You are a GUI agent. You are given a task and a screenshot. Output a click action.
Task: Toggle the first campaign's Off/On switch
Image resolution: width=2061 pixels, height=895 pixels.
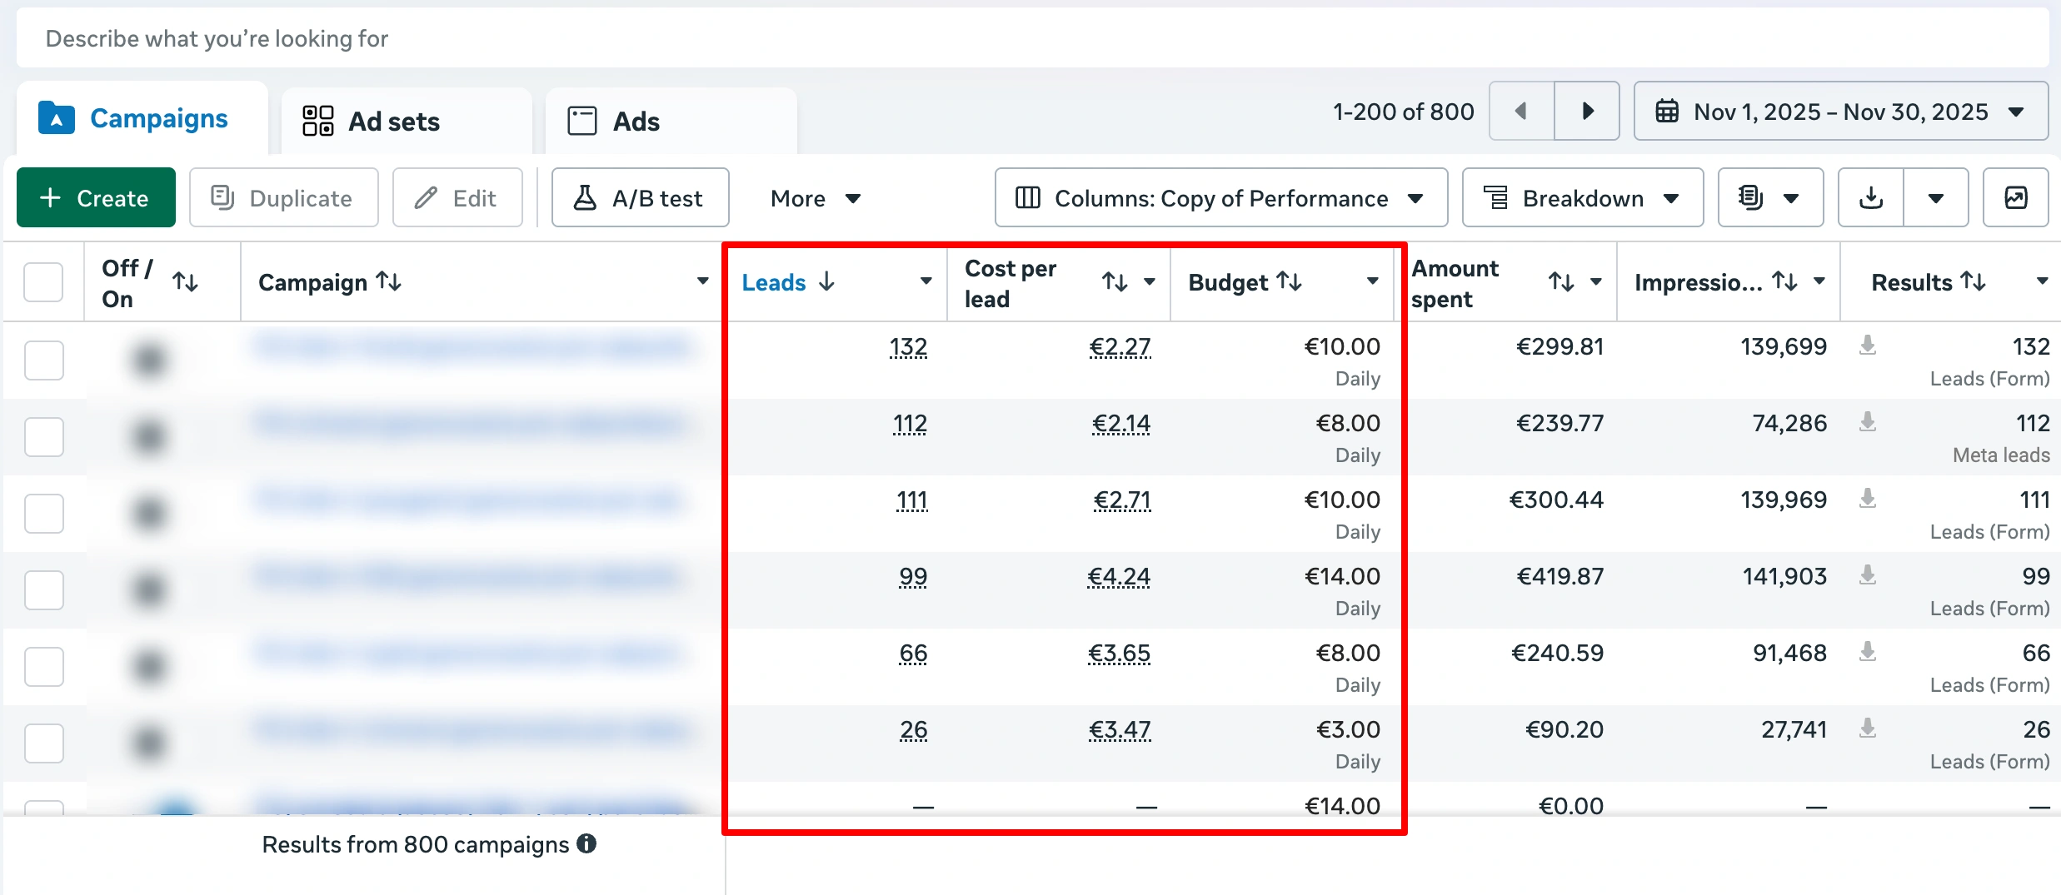click(x=149, y=360)
